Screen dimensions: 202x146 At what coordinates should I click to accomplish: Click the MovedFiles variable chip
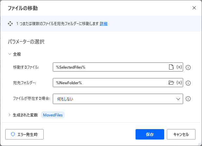pos(53,115)
